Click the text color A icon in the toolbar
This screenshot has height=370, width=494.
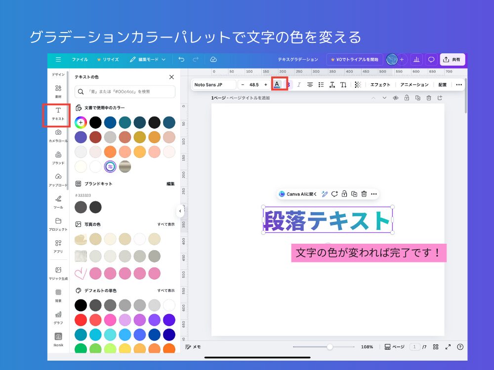[278, 84]
